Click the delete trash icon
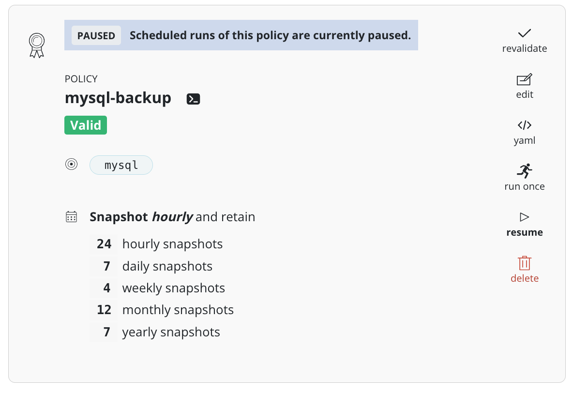 [x=524, y=264]
